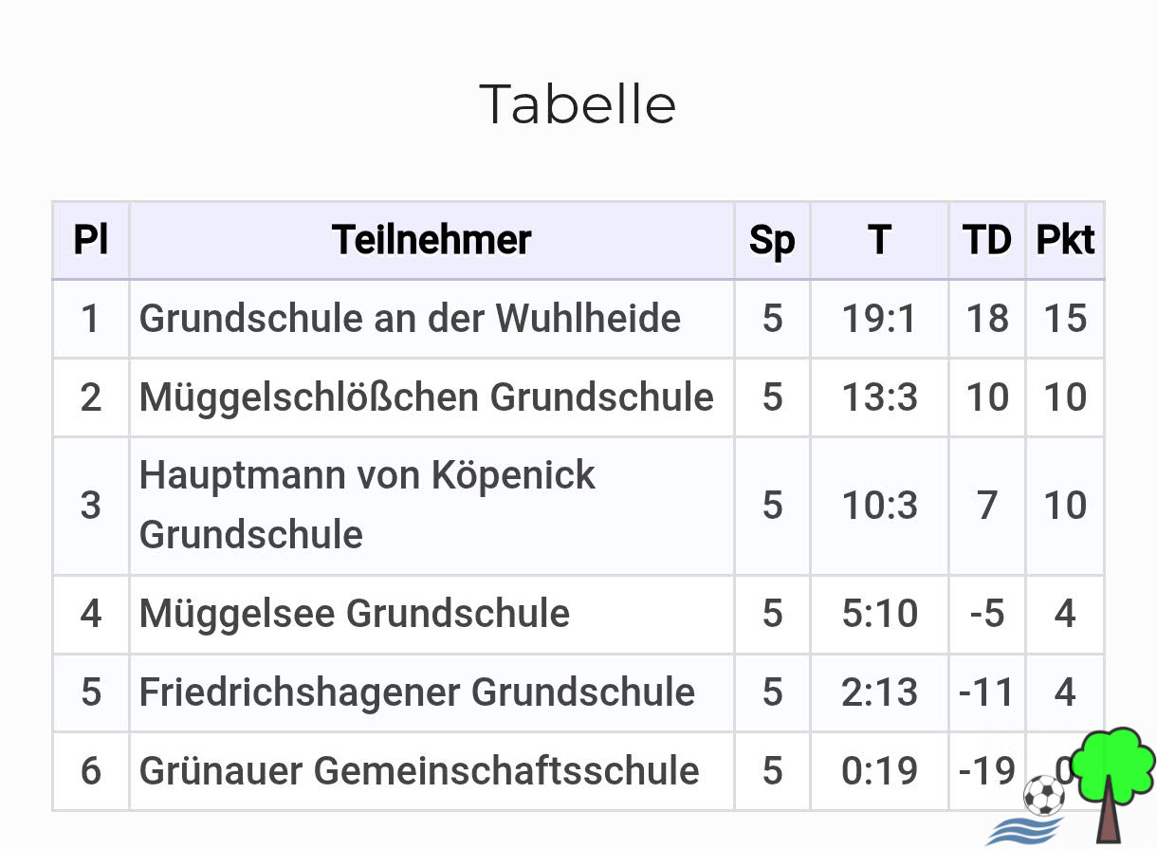The height and width of the screenshot is (849, 1157).
Task: Click the 19:1 goals cell
Action: (879, 319)
